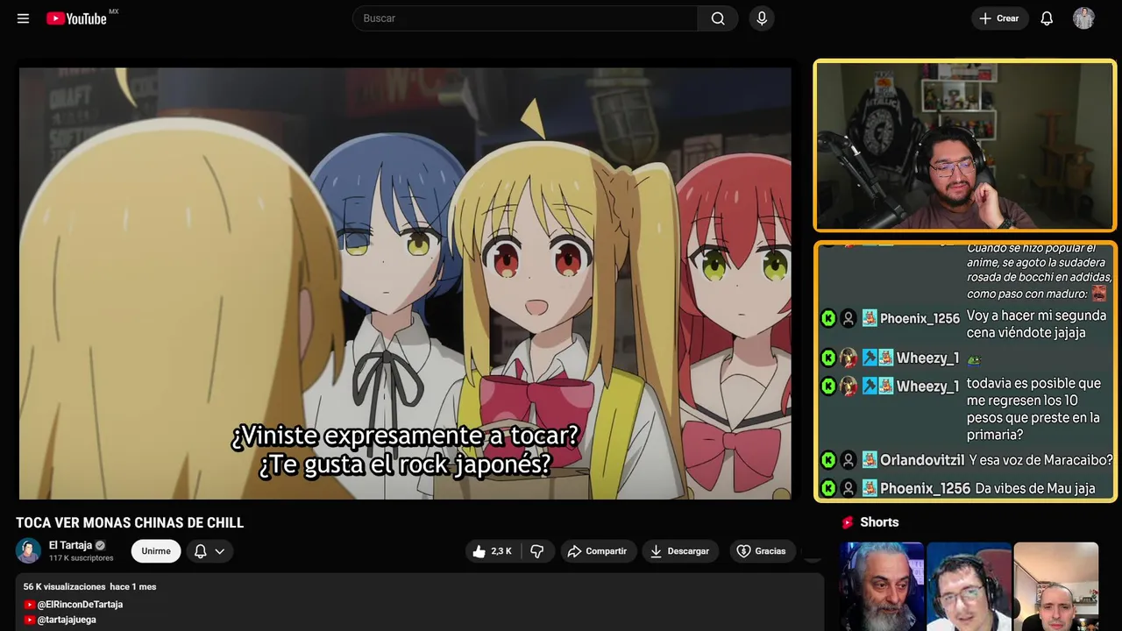This screenshot has height=631, width=1122.
Task: Open the El Tartaja channel name
Action: (x=70, y=545)
